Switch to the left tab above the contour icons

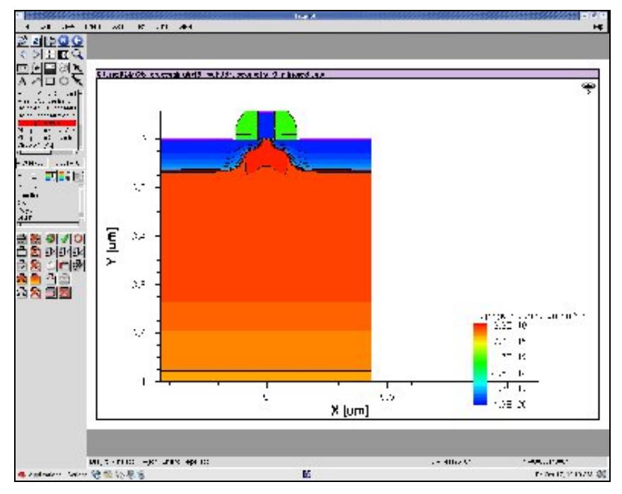point(32,163)
